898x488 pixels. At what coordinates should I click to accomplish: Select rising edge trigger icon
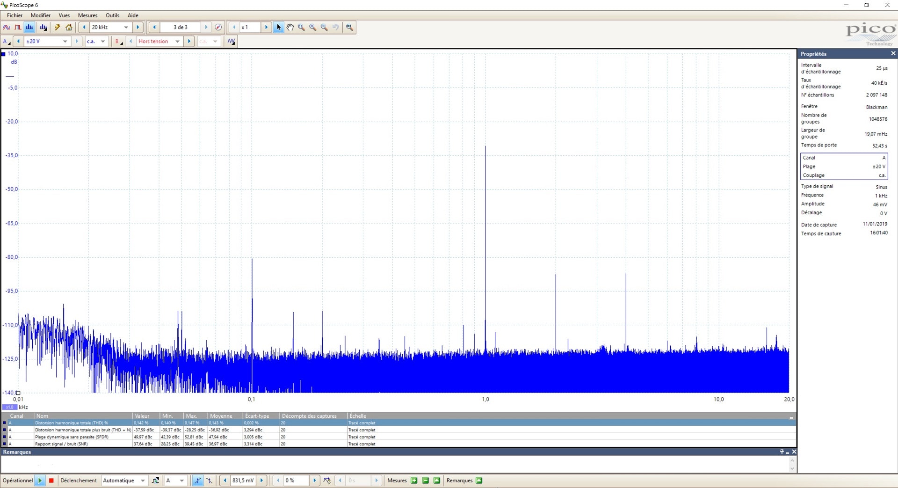pyautogui.click(x=198, y=481)
